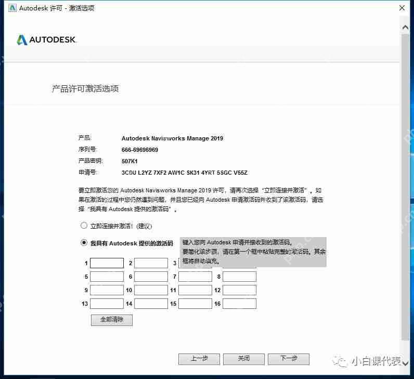
Task: Click the serial number "666-69696969"
Action: coord(140,150)
